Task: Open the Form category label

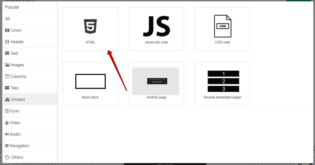Action: [x=15, y=111]
